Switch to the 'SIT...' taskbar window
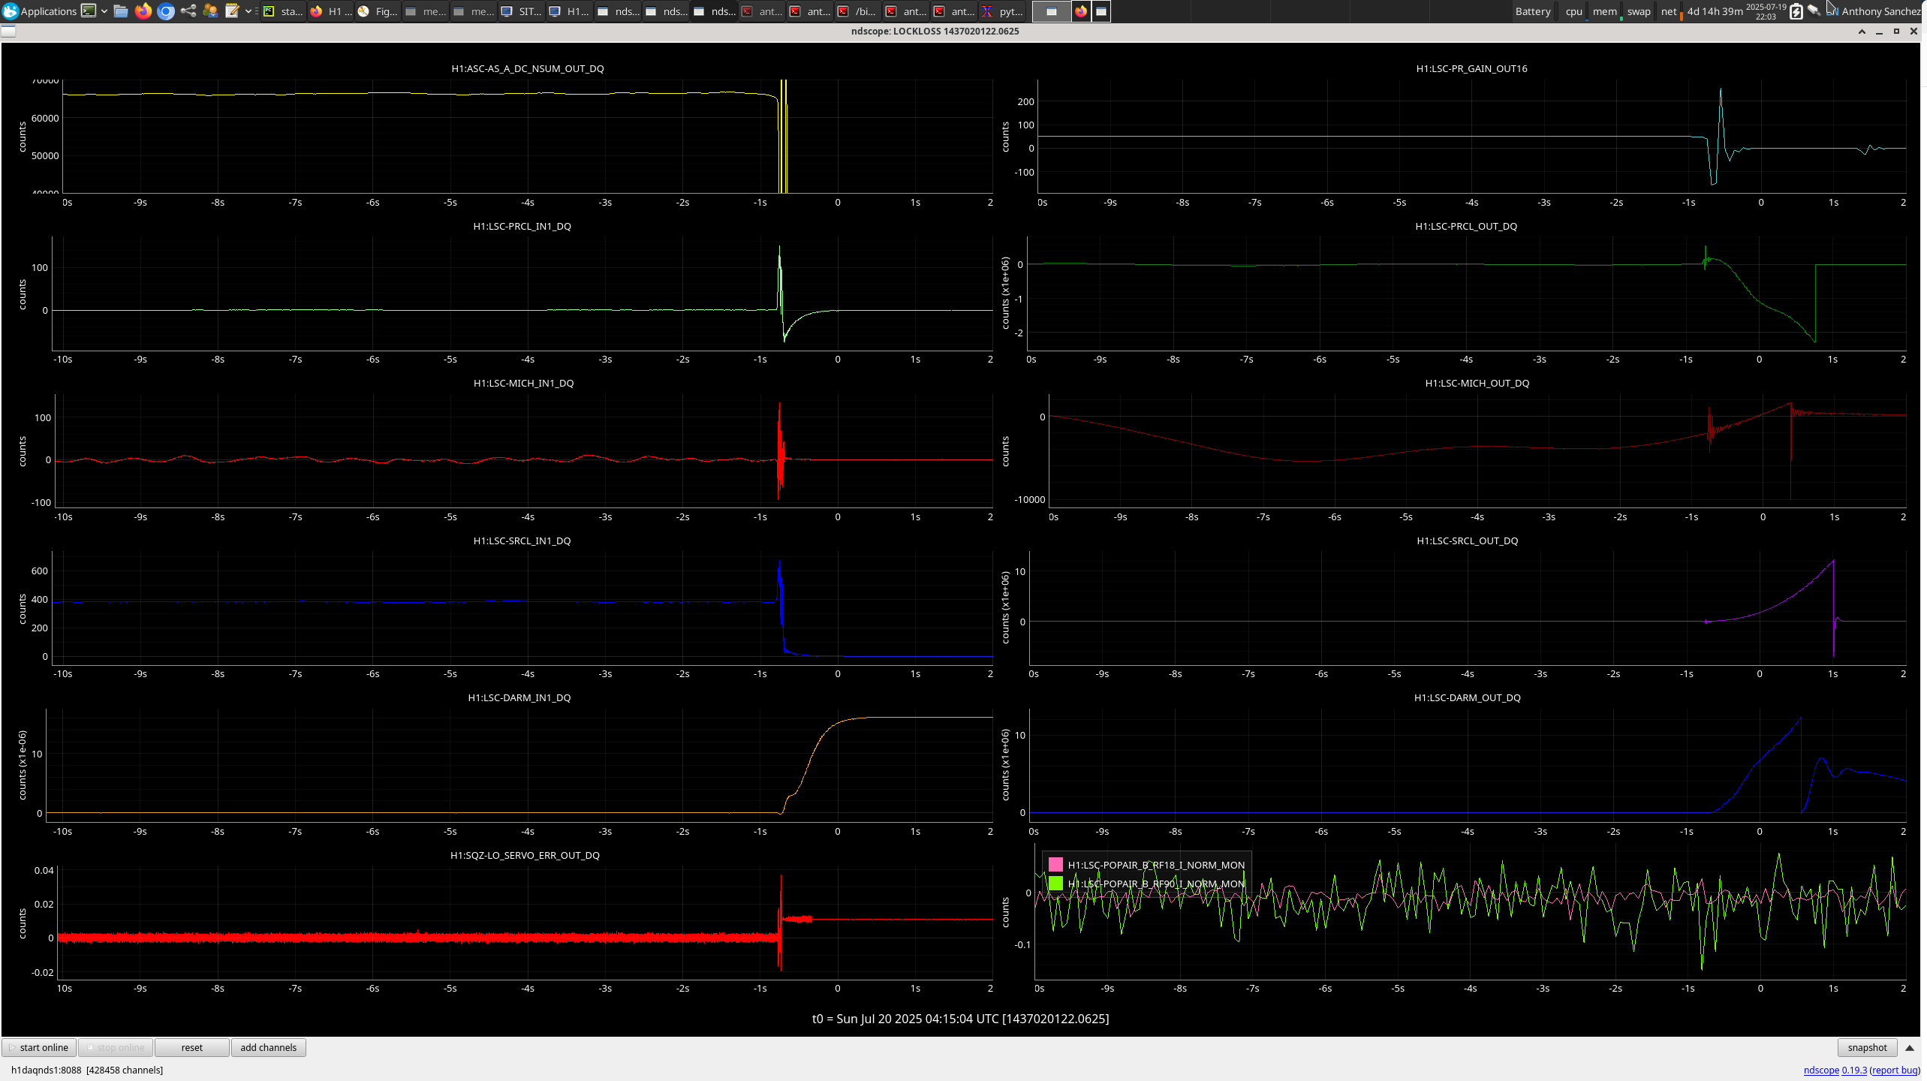Screen dimensions: 1927x1081 (522, 11)
